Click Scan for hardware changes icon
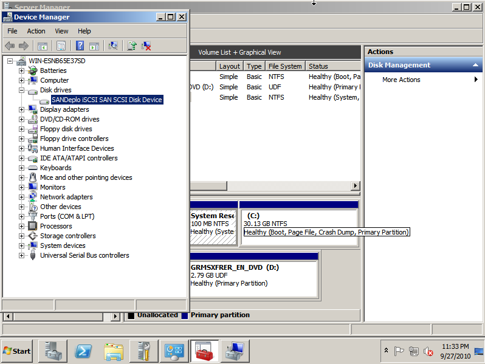 pos(113,46)
